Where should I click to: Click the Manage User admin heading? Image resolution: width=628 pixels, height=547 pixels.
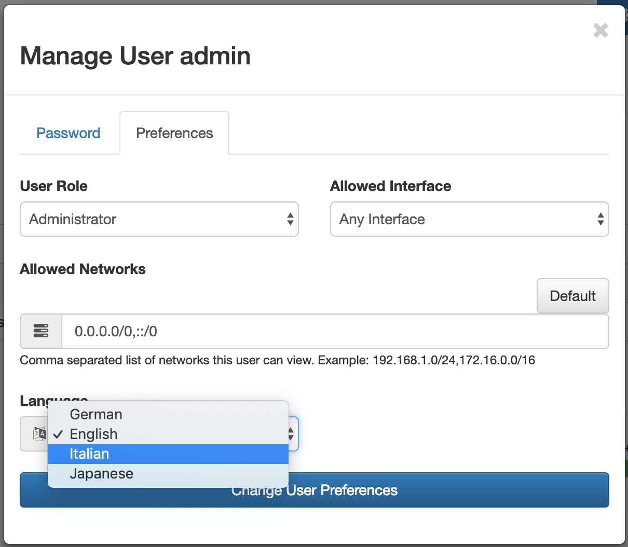pos(135,56)
